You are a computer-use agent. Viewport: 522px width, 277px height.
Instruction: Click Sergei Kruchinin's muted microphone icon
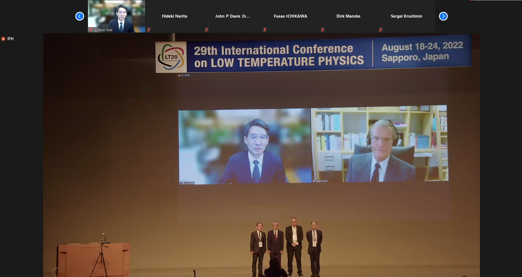(x=381, y=30)
